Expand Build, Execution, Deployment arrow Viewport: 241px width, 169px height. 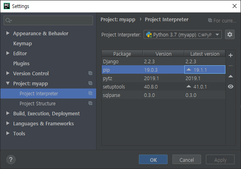(x=8, y=113)
